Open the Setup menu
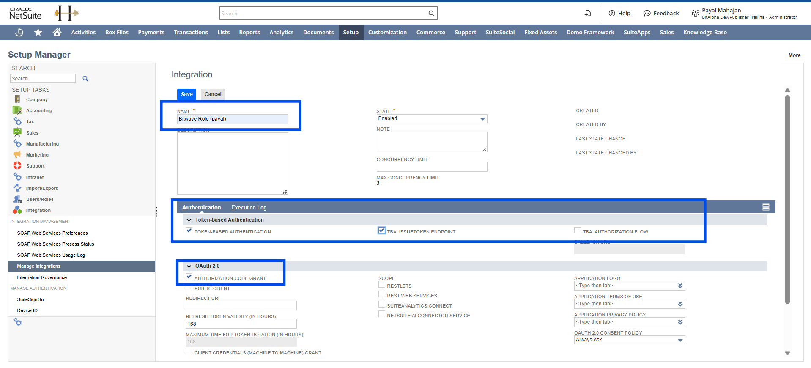The width and height of the screenshot is (811, 368). [351, 32]
